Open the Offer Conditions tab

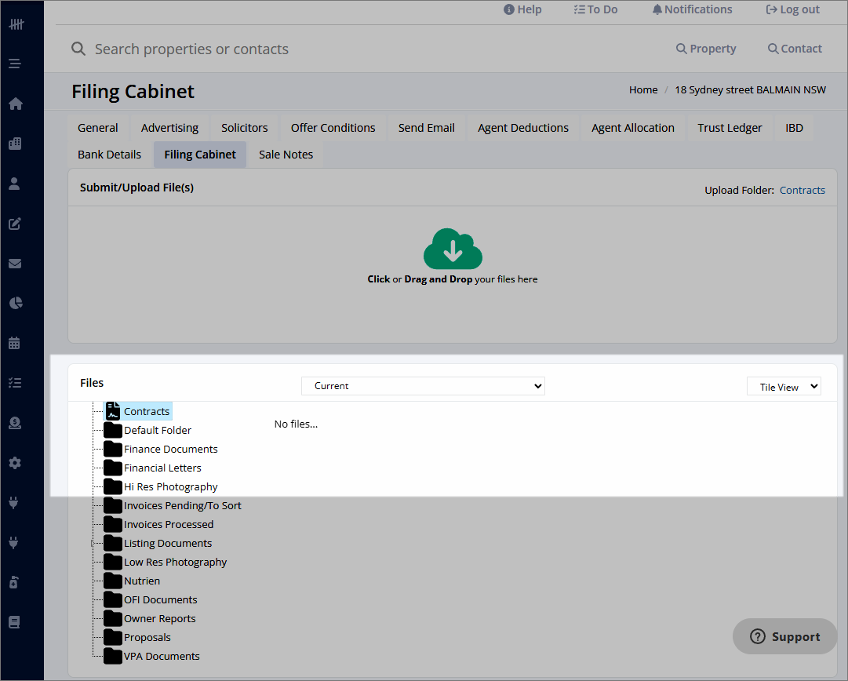[333, 128]
